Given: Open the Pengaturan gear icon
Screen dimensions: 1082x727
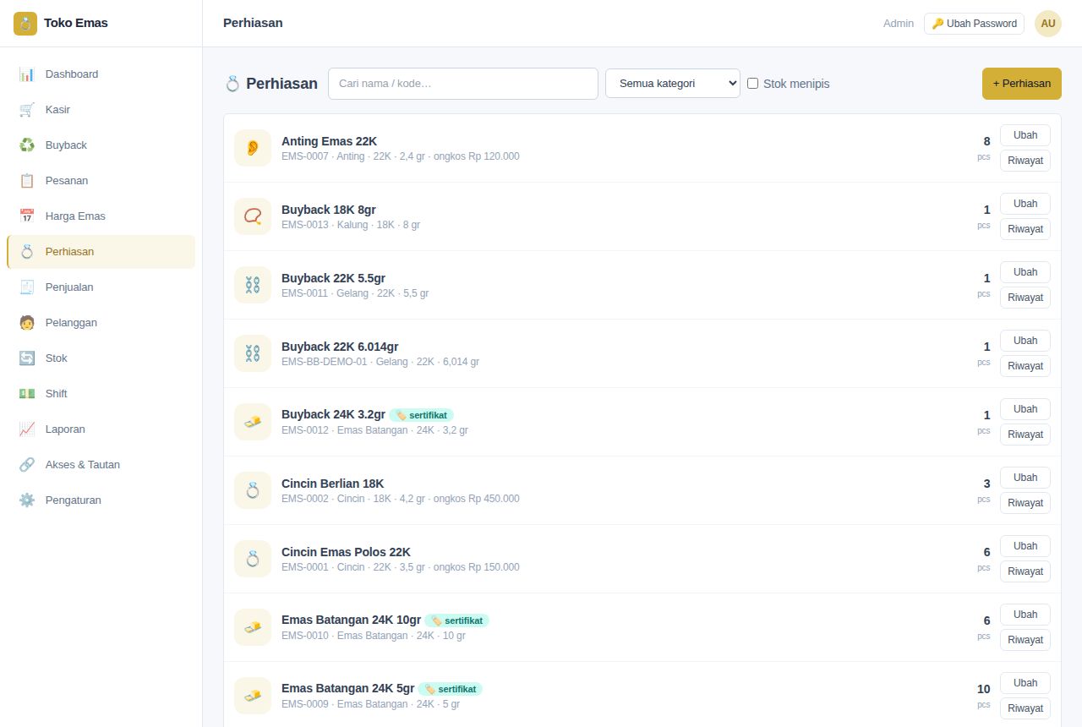Looking at the screenshot, I should tap(27, 500).
